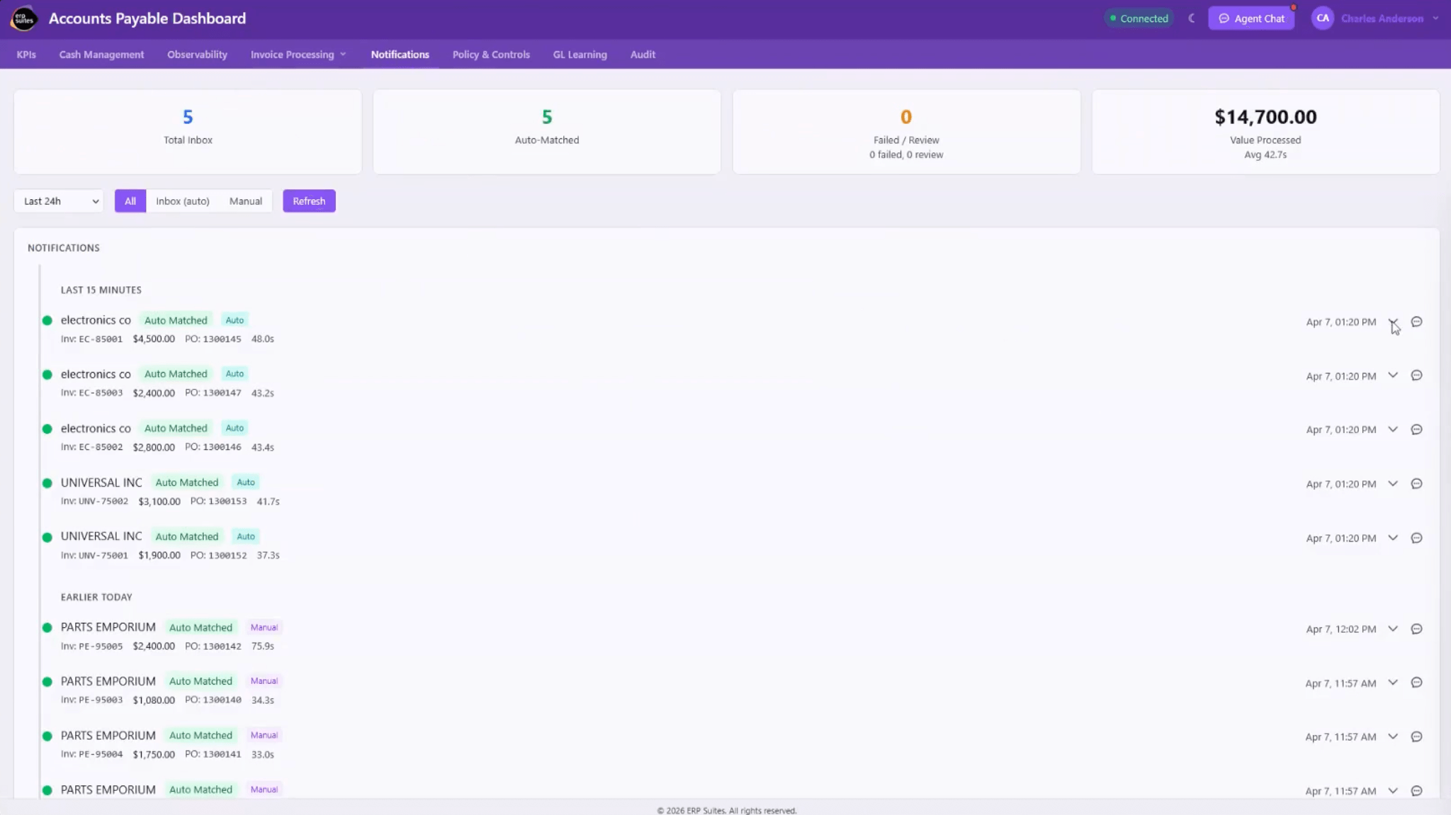
Task: Click the green status dot for UNV-75002
Action: 47,483
